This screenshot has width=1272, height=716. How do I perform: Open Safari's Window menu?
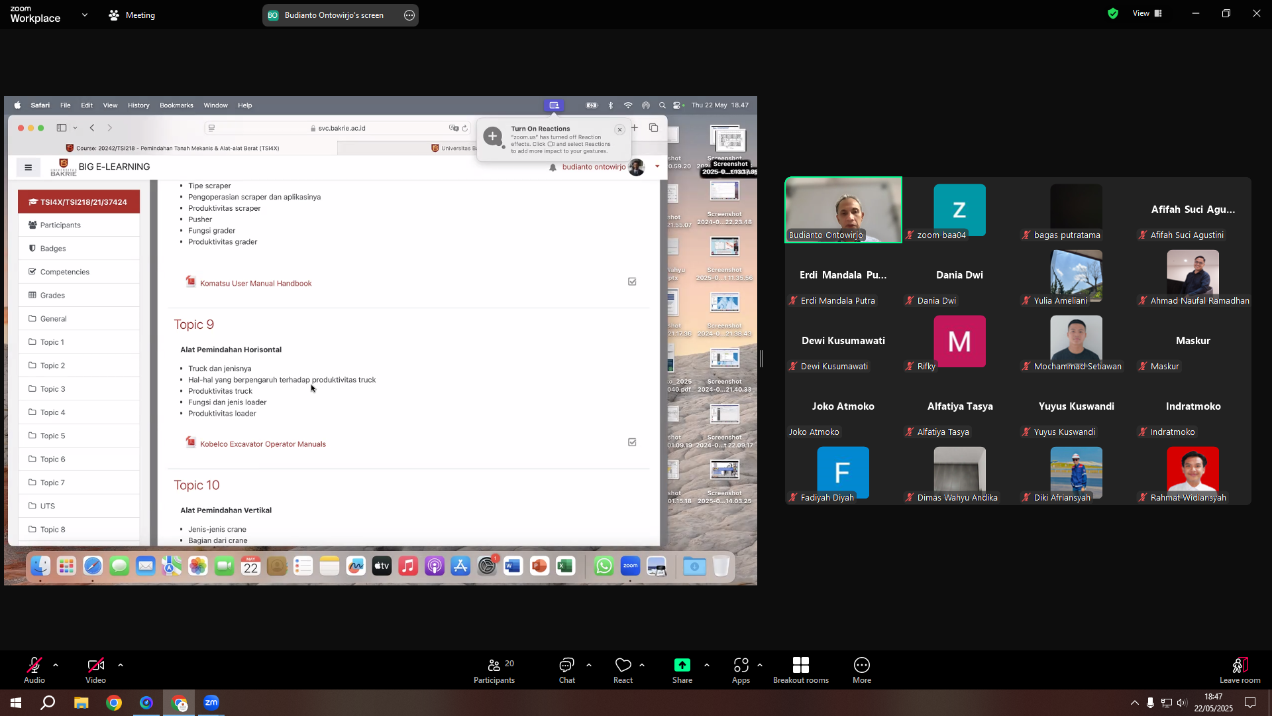pyautogui.click(x=215, y=105)
